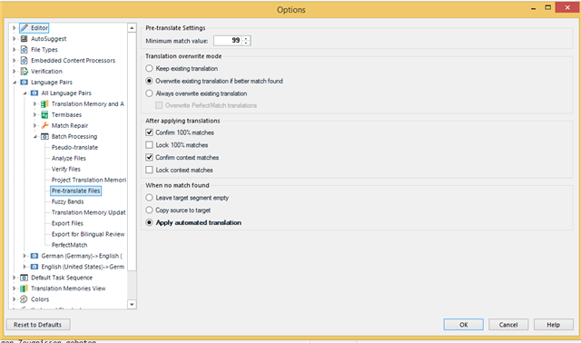Viewport: 581px width, 343px height.
Task: Click the Translation Memory node icon
Action: tap(44, 103)
